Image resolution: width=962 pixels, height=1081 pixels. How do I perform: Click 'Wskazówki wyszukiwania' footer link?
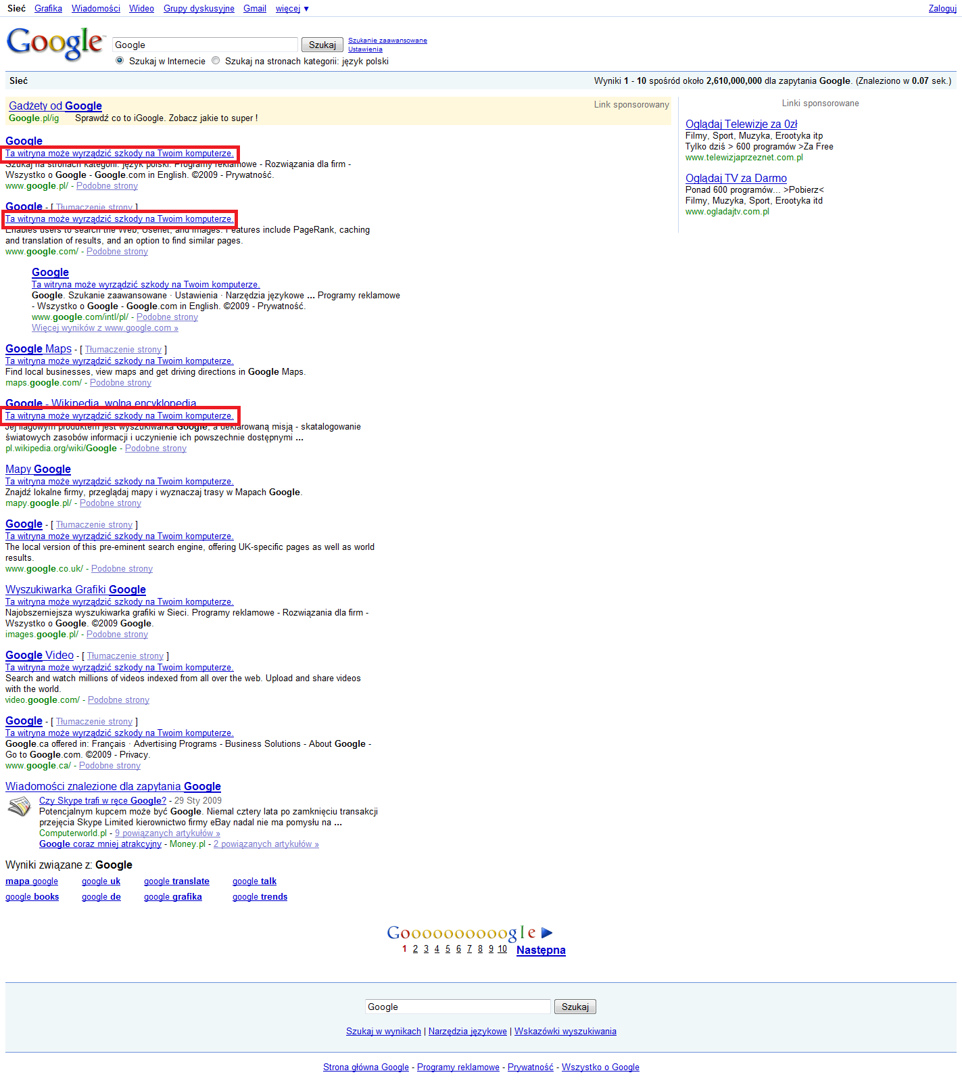point(565,1032)
